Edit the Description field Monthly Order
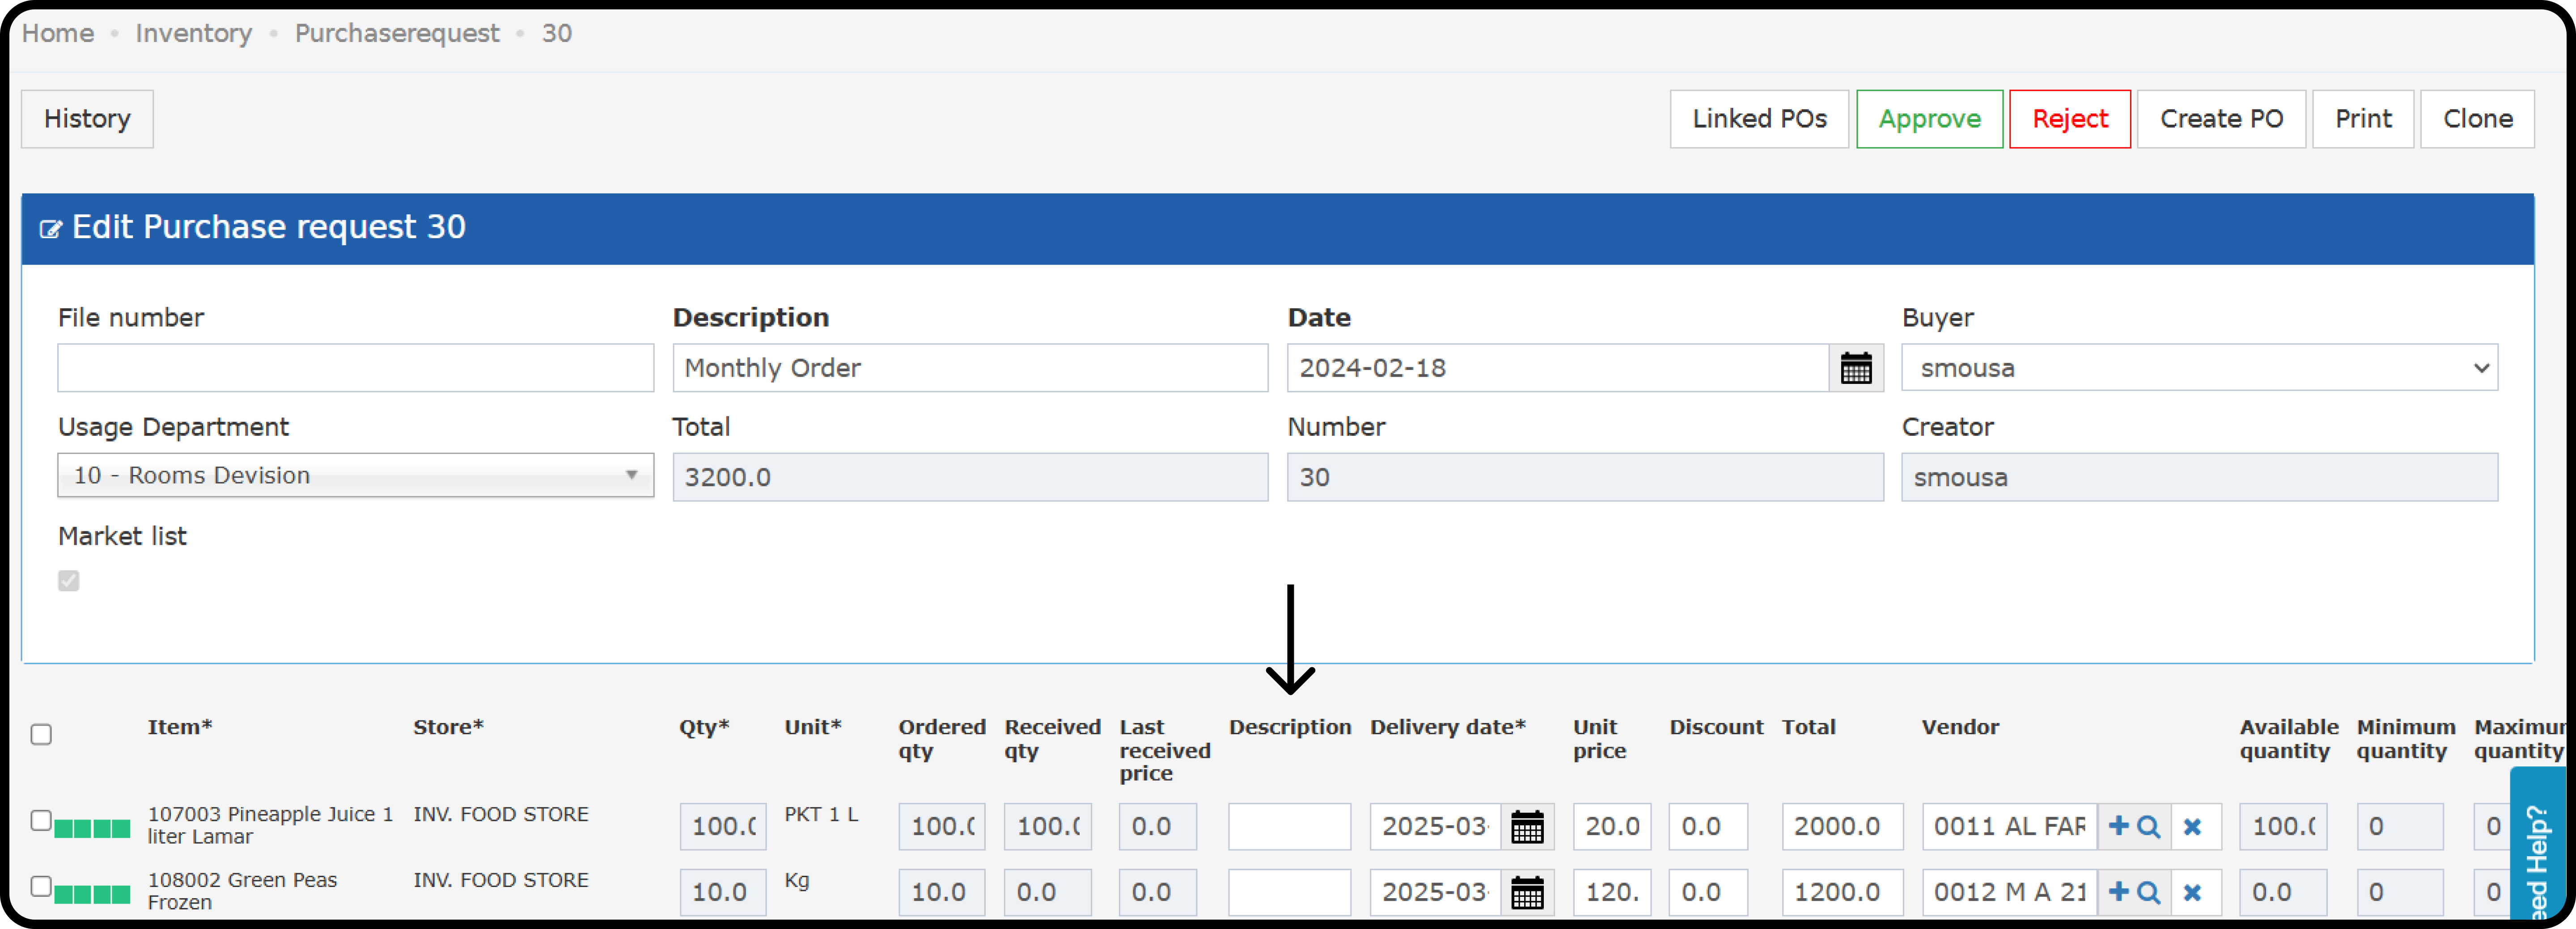Screen dimensions: 2576x929 (970, 368)
